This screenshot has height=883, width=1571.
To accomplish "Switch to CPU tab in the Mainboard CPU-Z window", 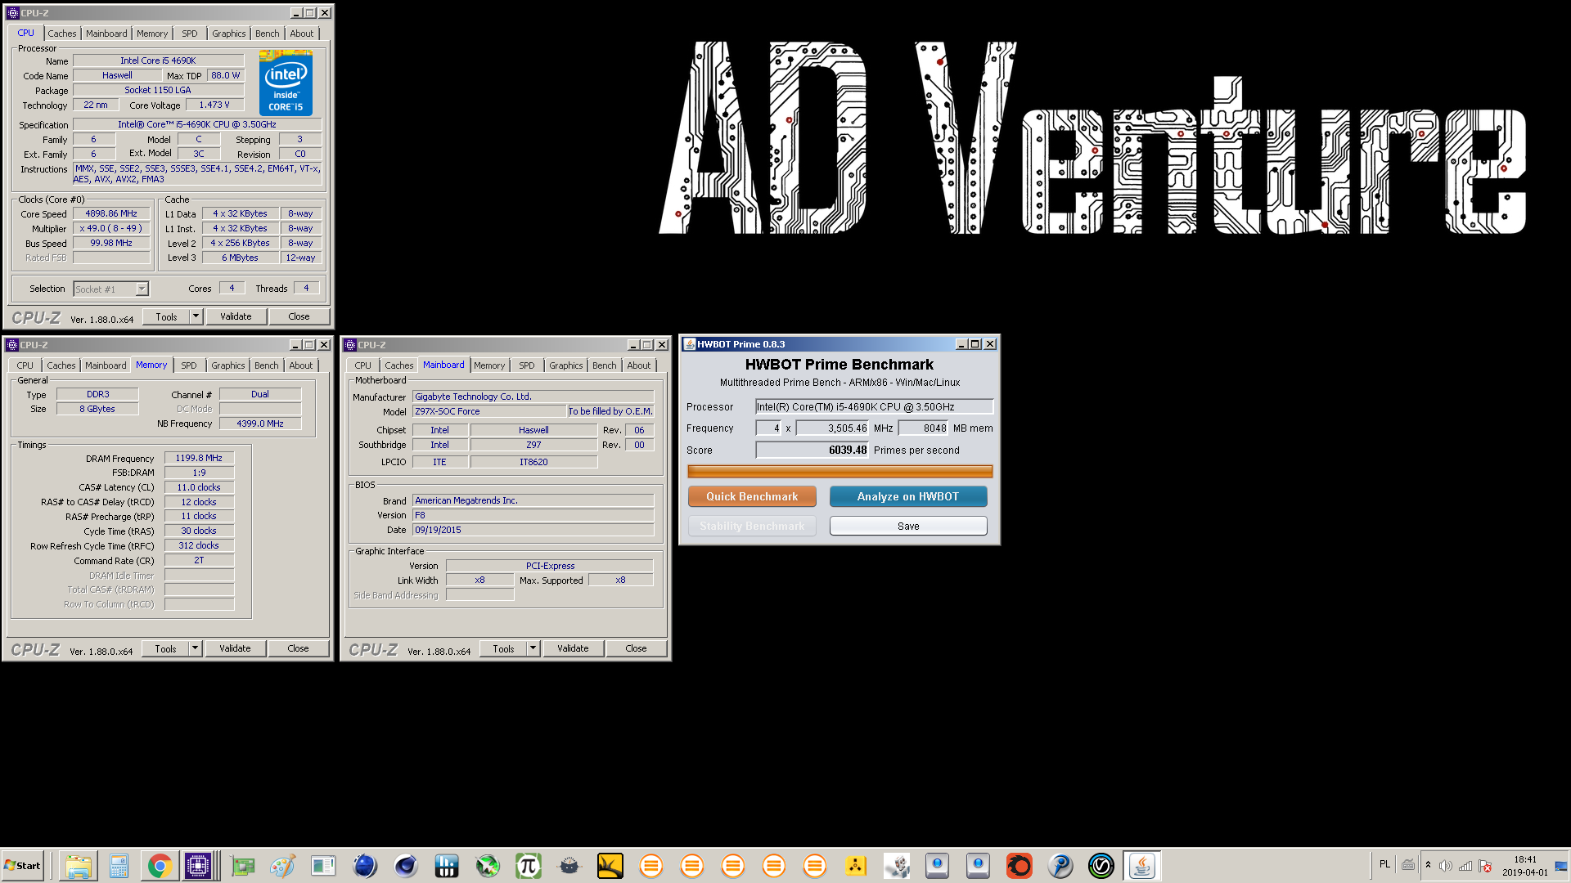I will pos(363,365).
